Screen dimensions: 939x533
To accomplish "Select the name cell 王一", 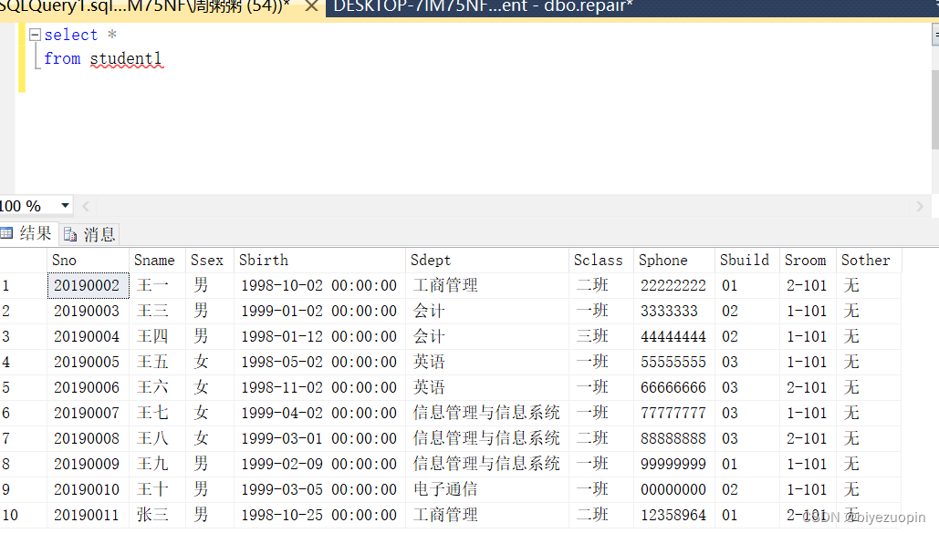I will (158, 285).
